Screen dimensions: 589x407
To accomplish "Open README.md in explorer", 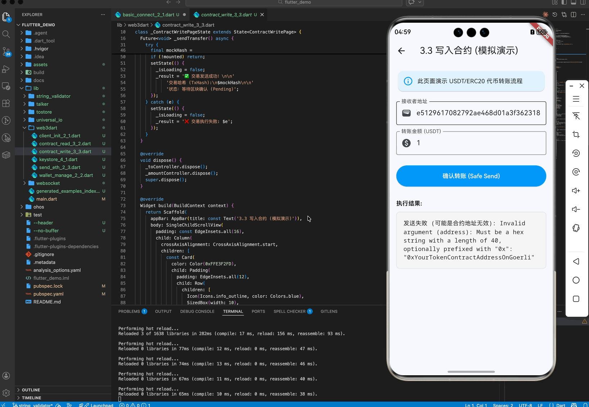I will coord(47,302).
